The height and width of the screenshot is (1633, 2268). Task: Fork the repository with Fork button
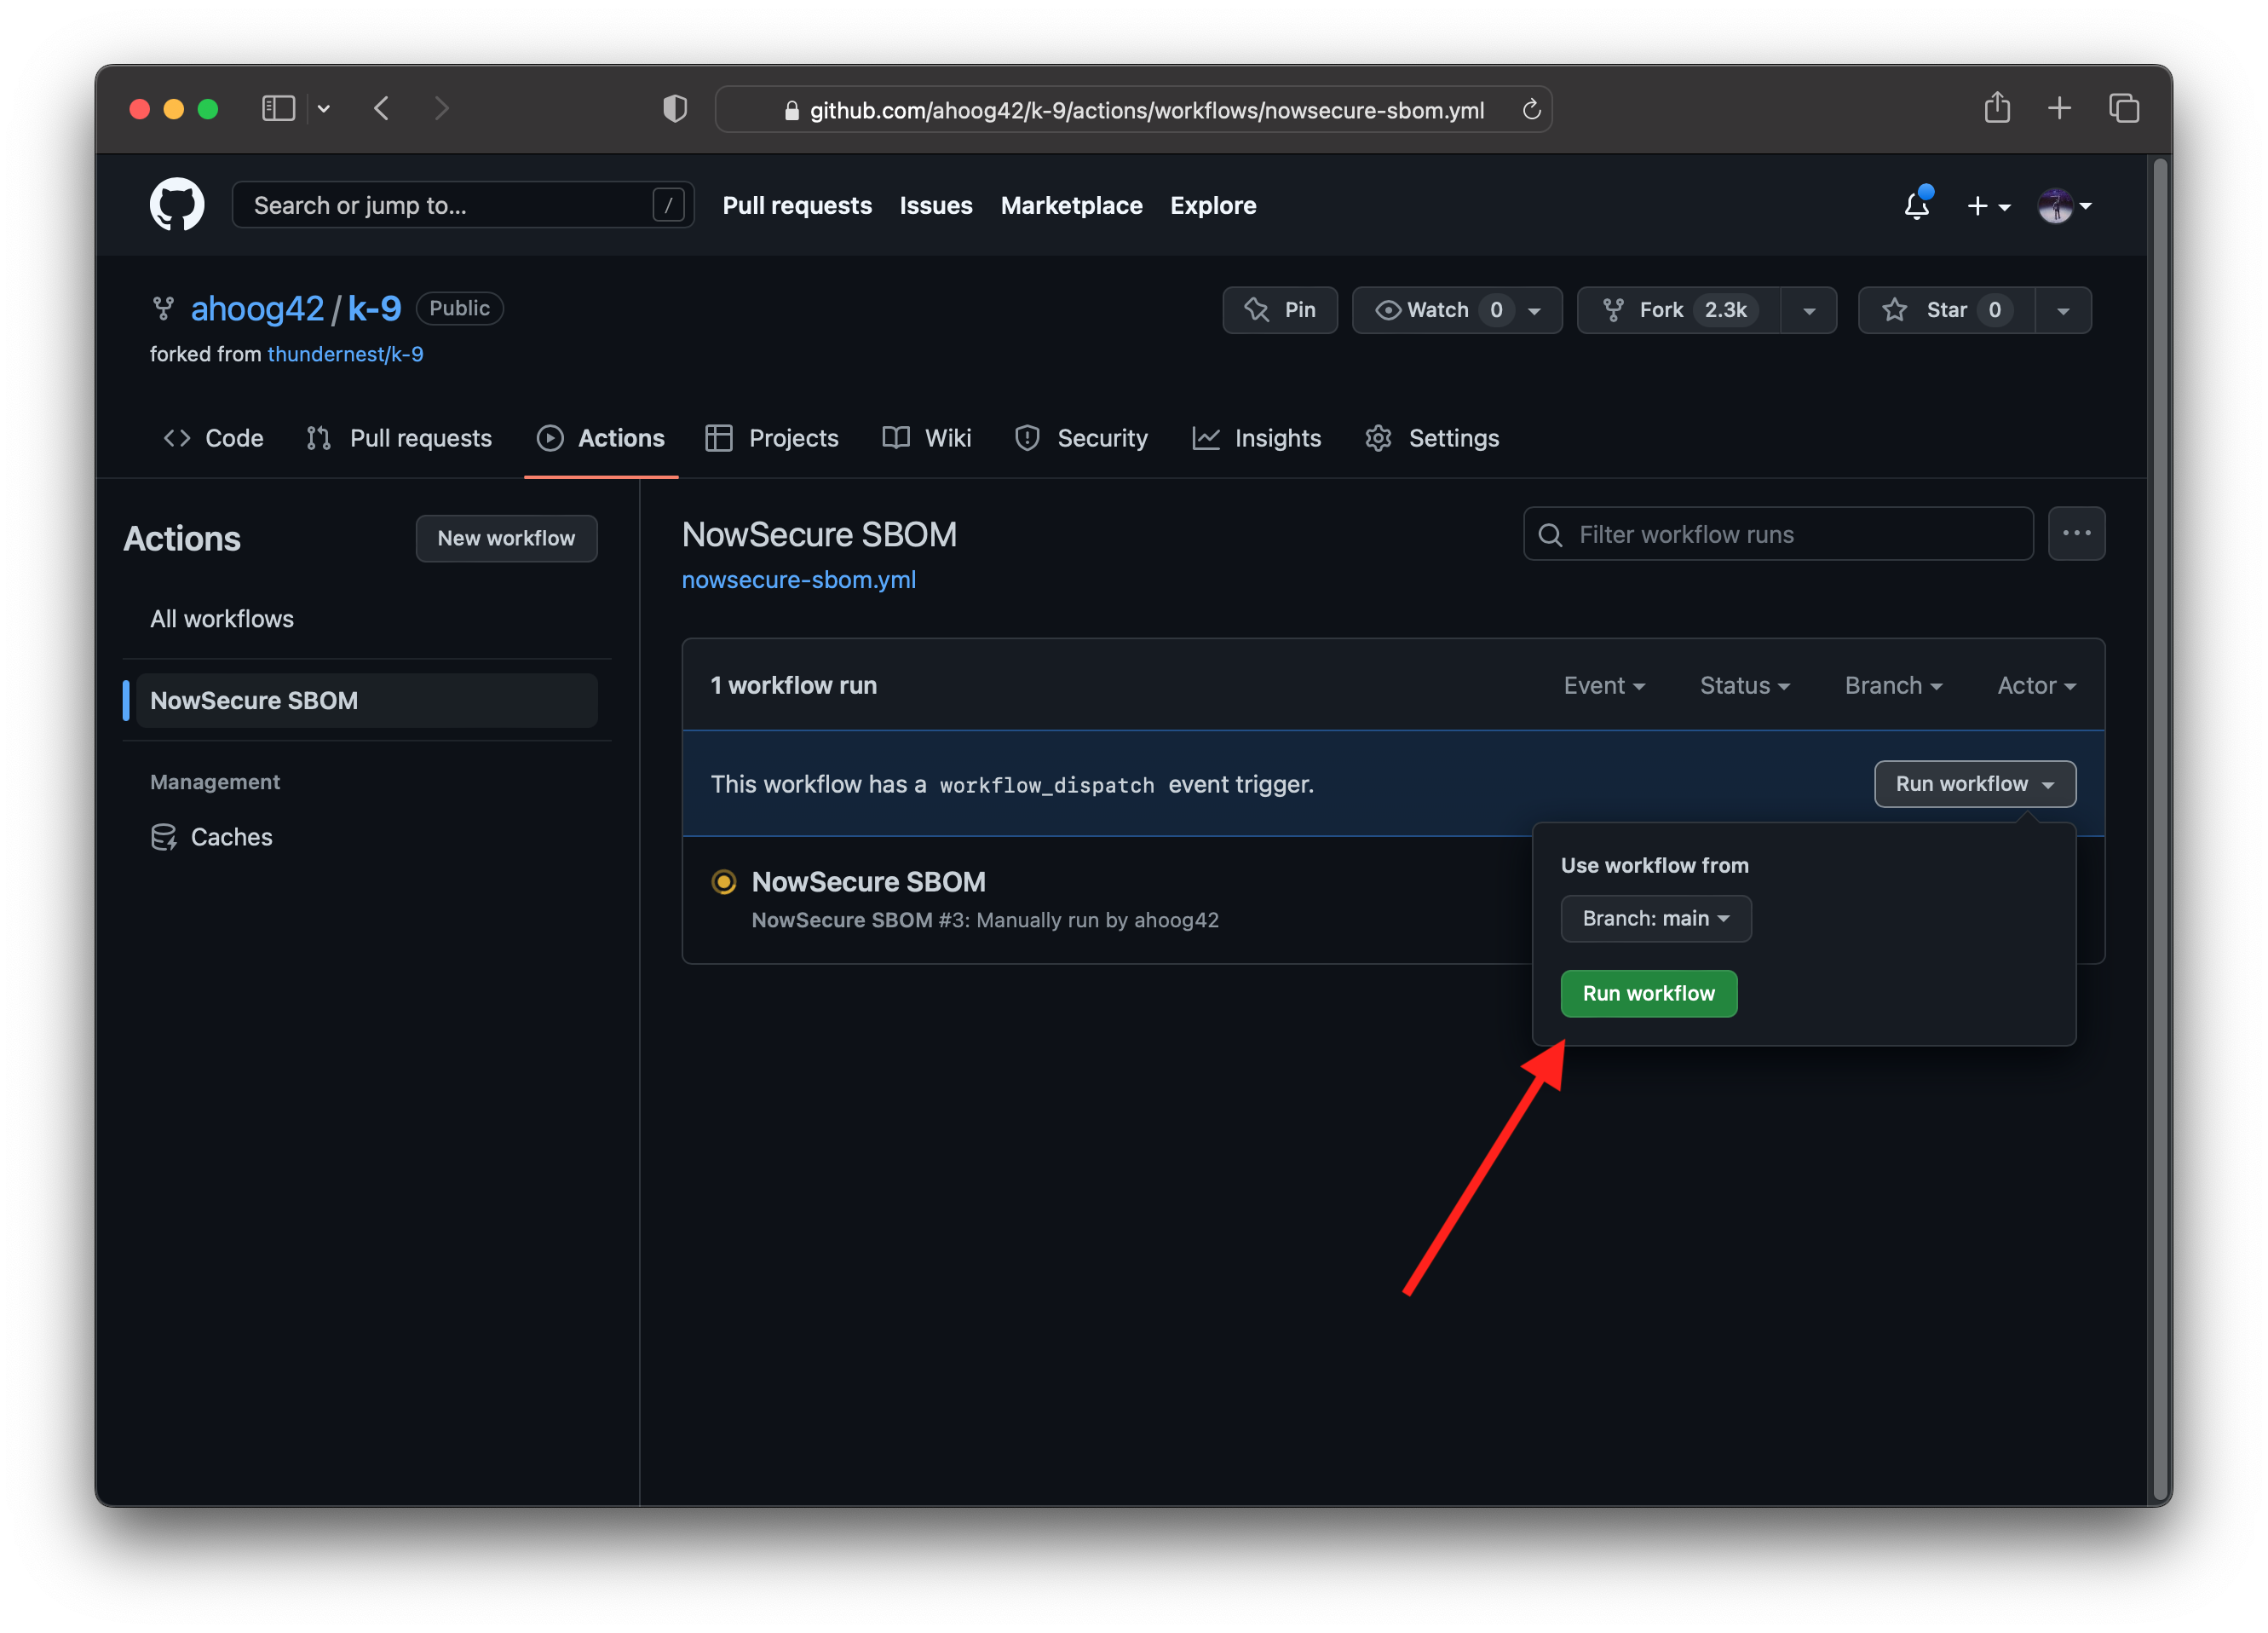tap(1678, 310)
